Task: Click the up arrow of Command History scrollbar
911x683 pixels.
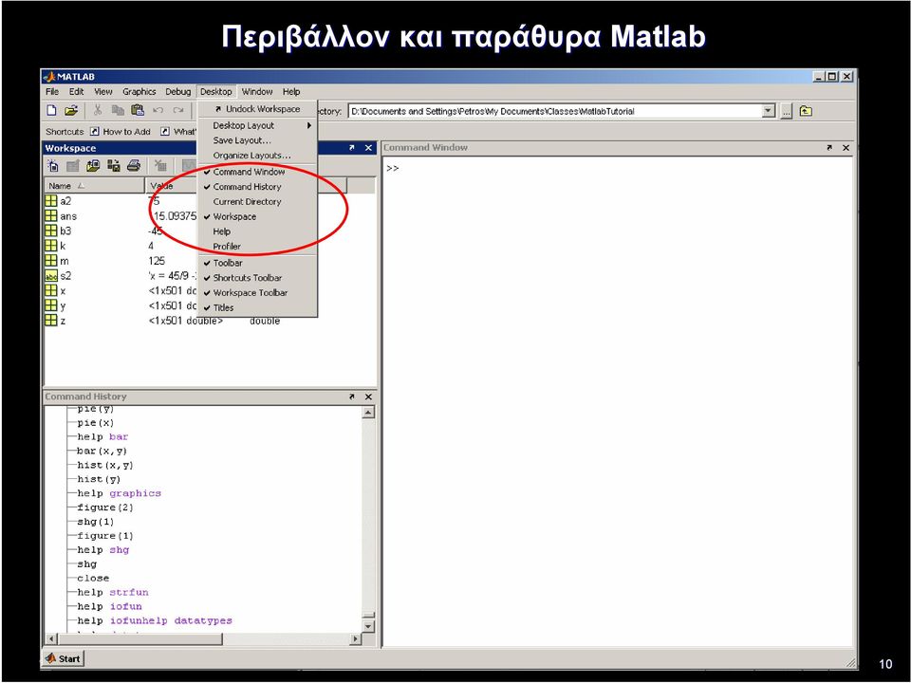Action: [368, 413]
